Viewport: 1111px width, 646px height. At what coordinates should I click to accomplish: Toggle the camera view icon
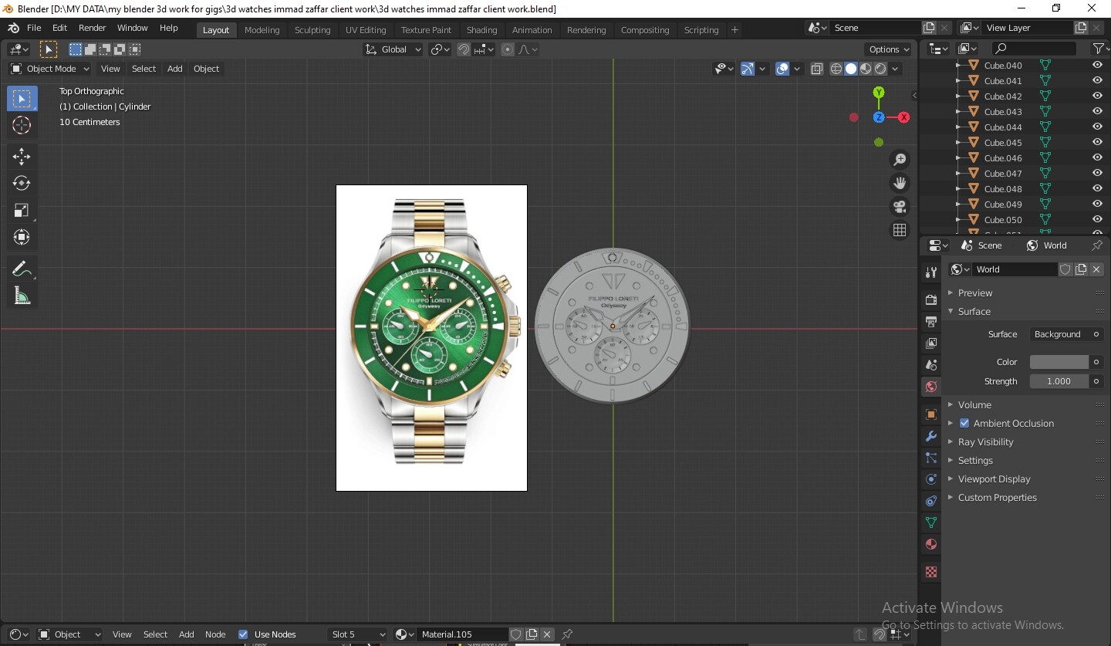pyautogui.click(x=900, y=207)
